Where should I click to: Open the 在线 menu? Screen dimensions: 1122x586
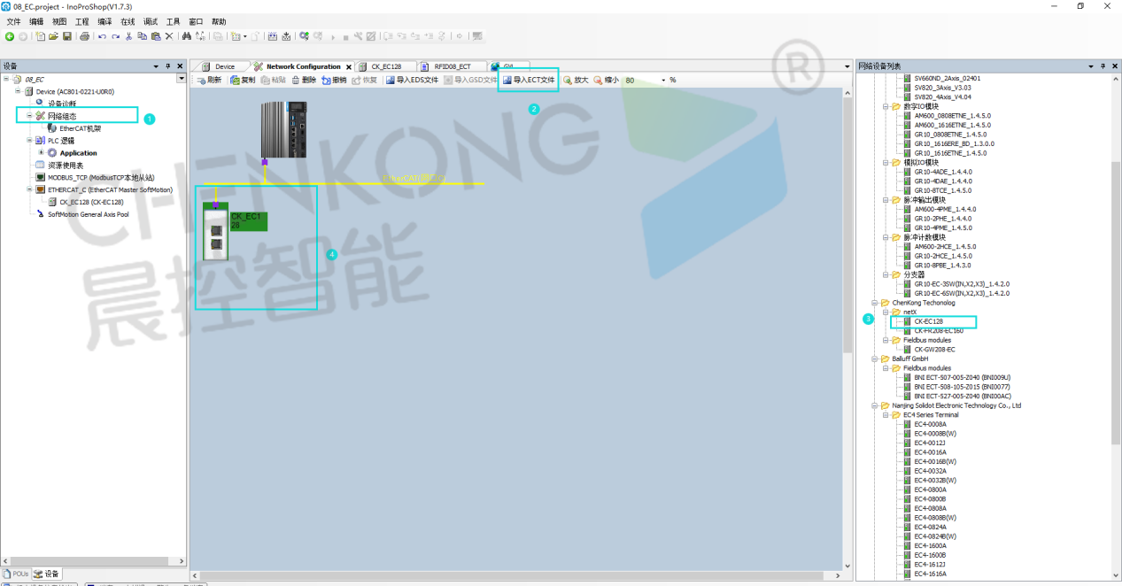coord(128,21)
